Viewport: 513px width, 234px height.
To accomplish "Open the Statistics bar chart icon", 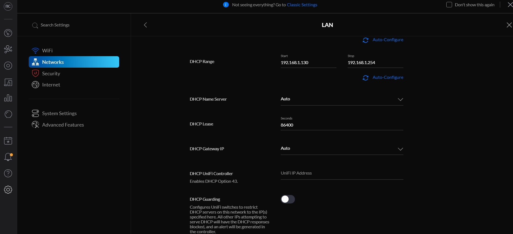I will 8,98.
